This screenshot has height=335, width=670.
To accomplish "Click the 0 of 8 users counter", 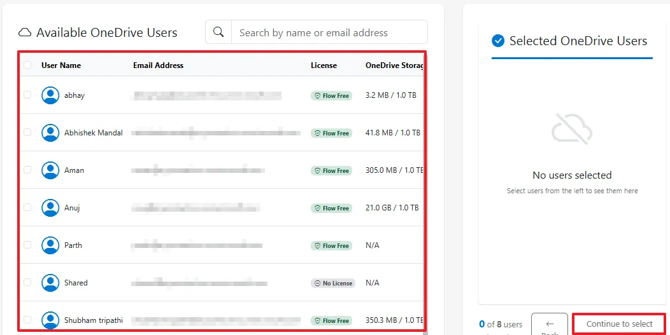I will click(x=501, y=325).
